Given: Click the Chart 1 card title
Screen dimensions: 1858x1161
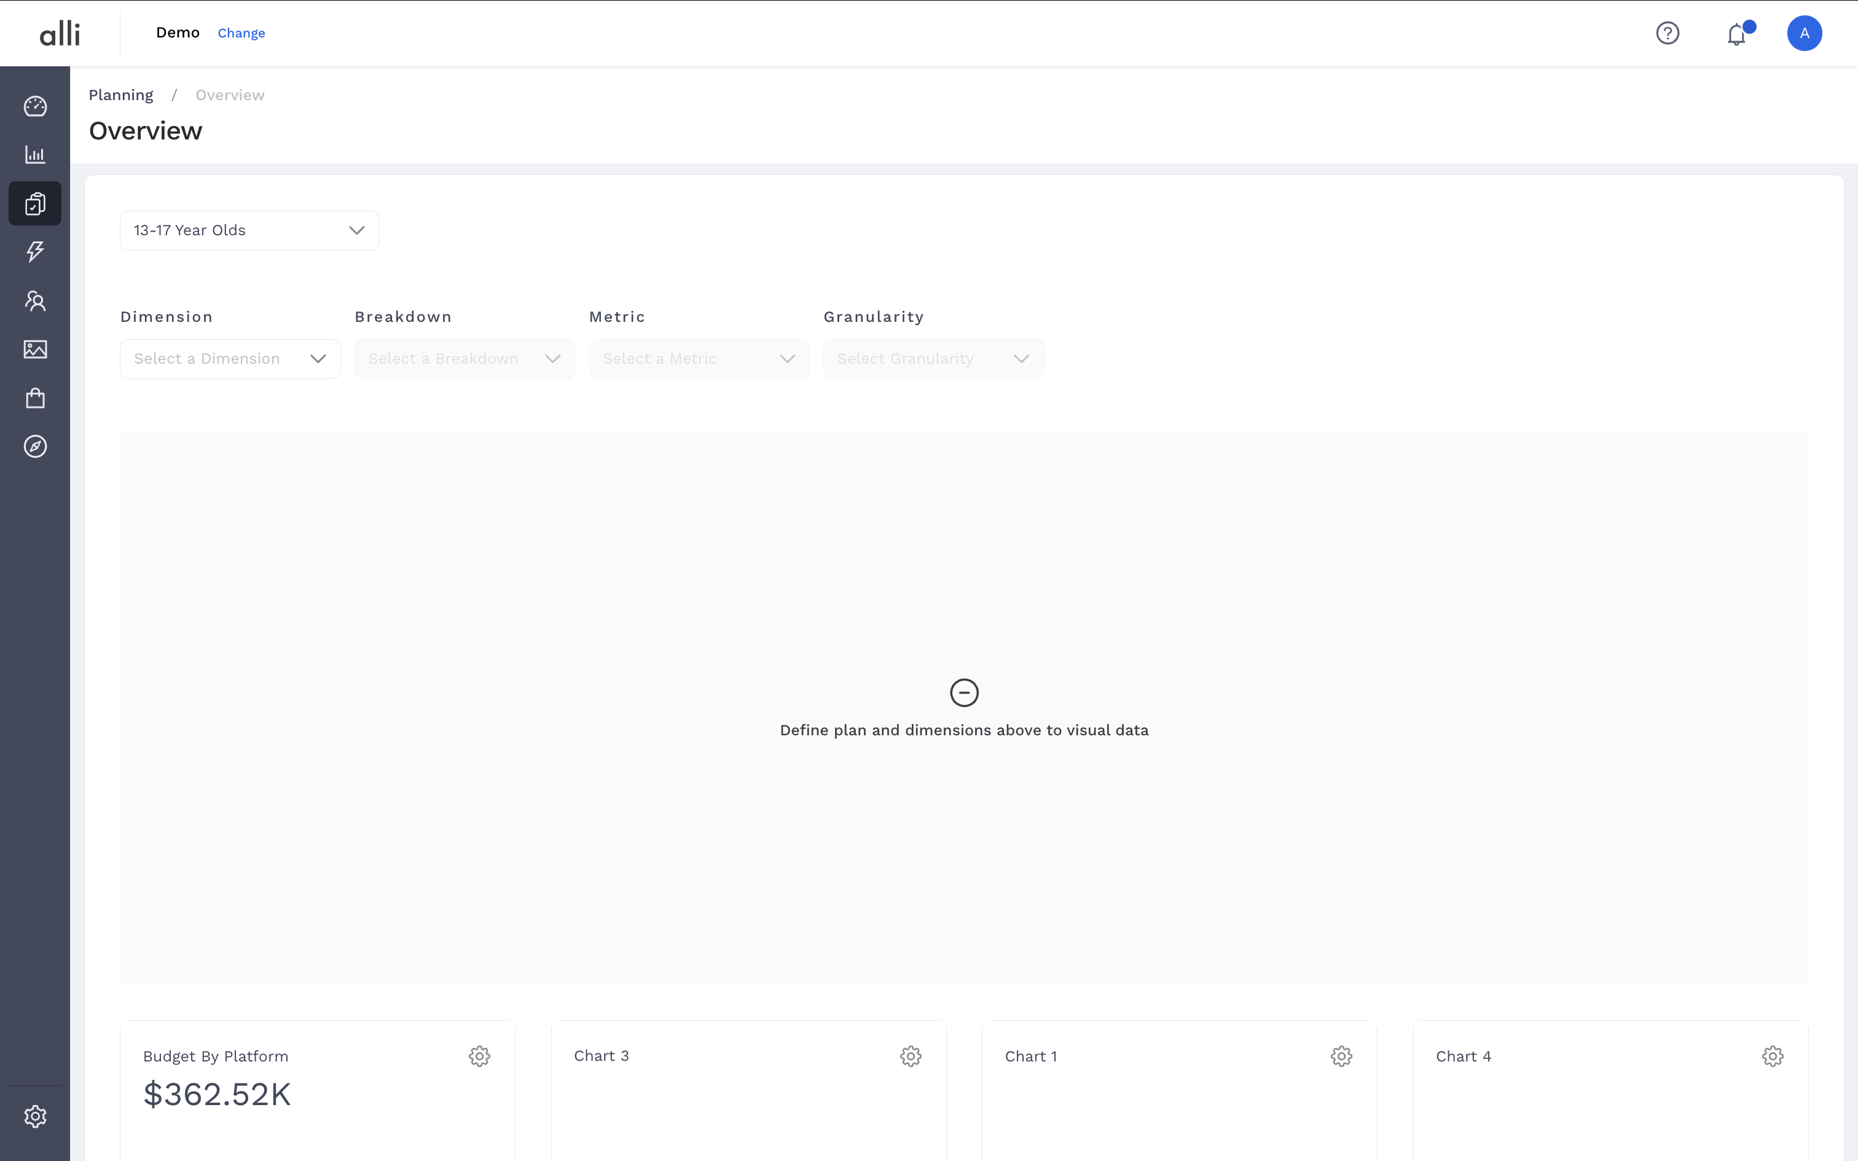Looking at the screenshot, I should point(1031,1057).
